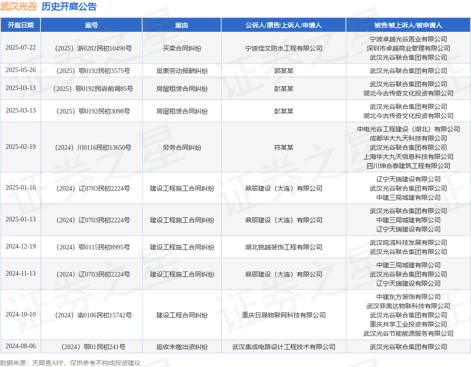Click 鼎辰建设(大连)有限公司 in the 2025-01-16 row
This screenshot has width=471, height=367.
283,188
